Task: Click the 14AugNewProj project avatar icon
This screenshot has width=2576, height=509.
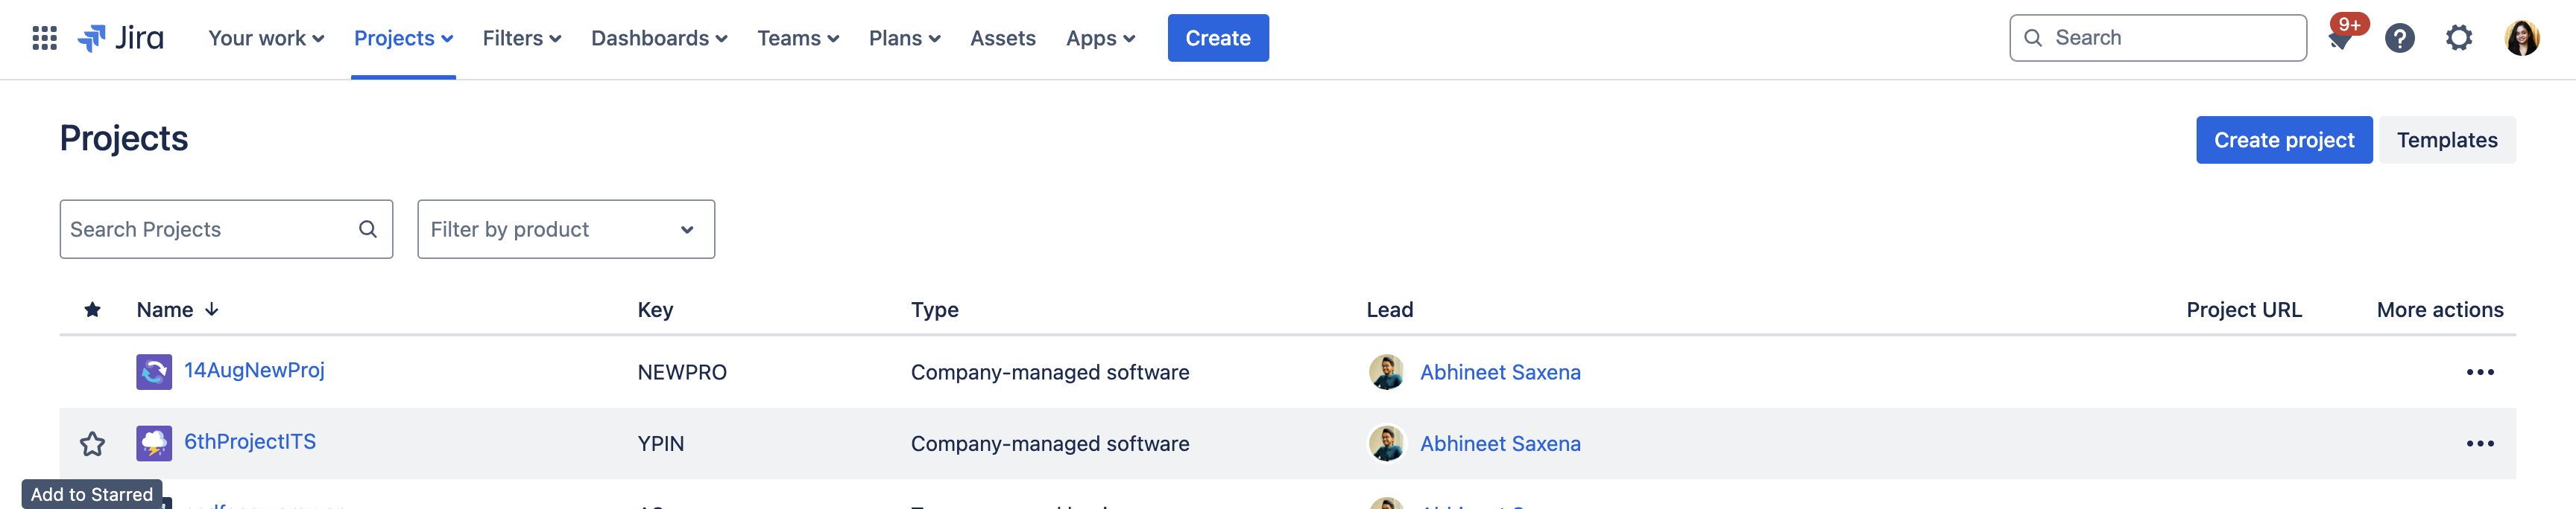Action: pos(154,372)
